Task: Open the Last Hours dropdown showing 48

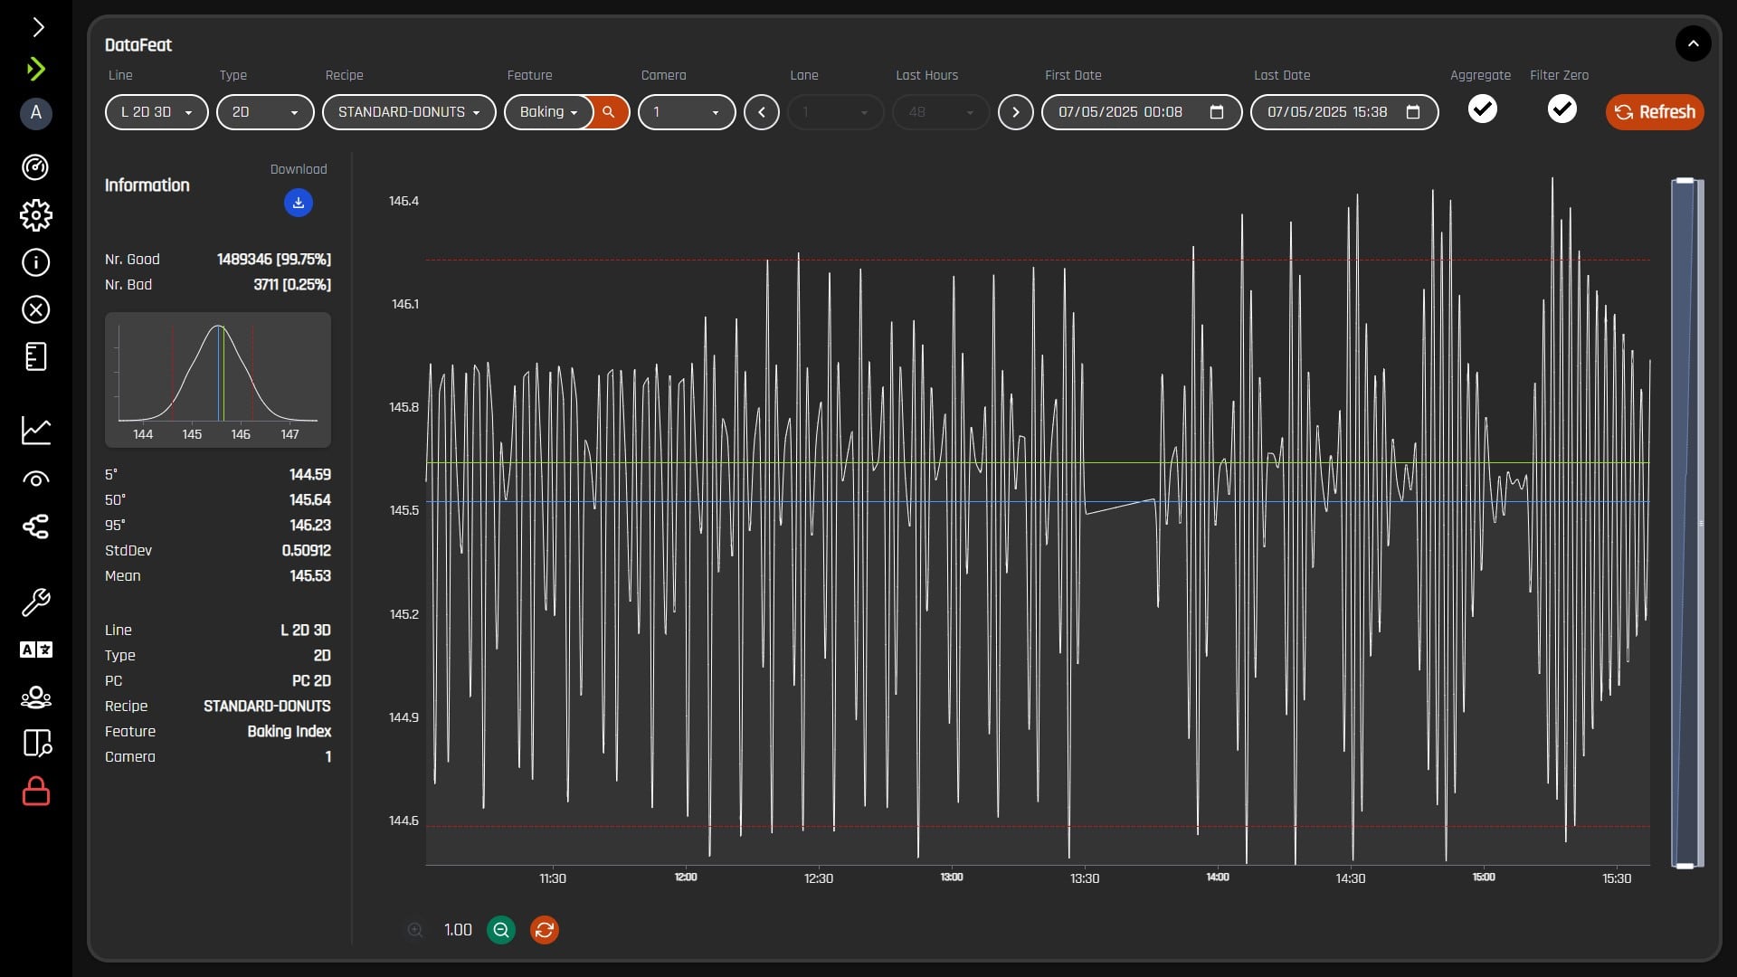Action: click(x=941, y=112)
